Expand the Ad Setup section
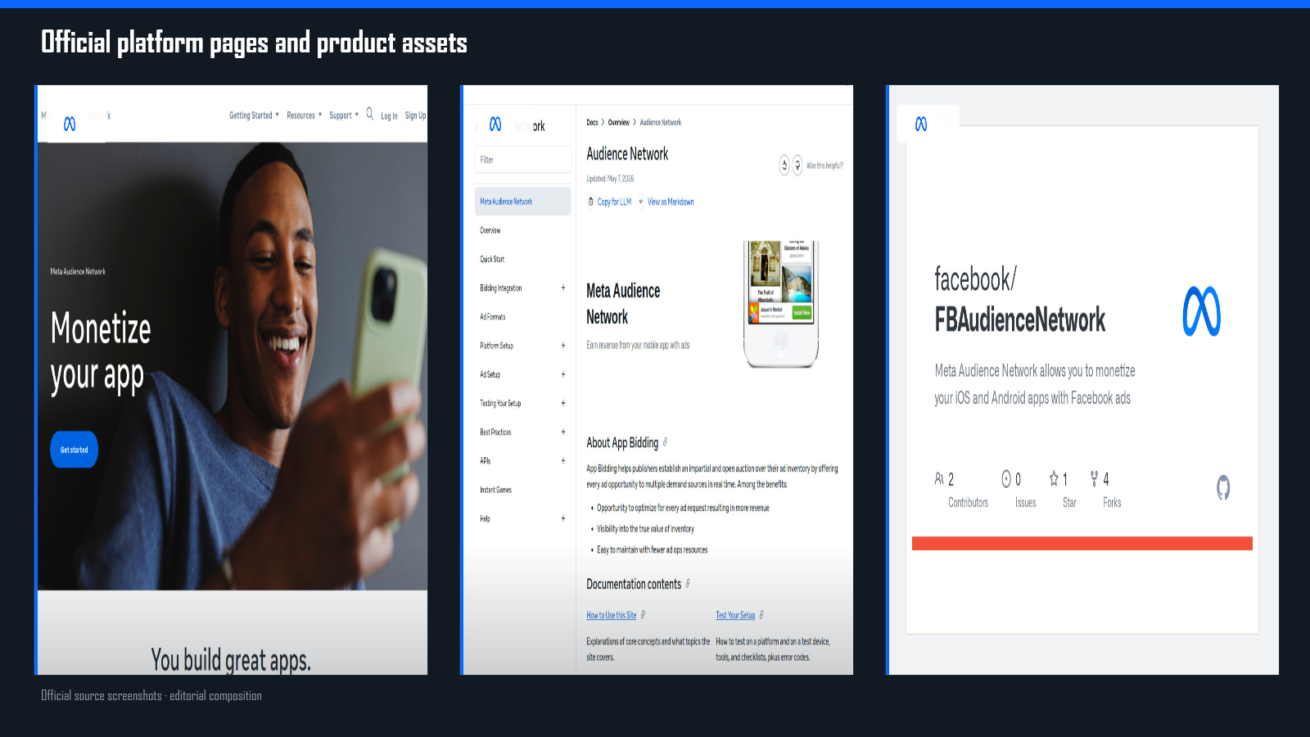This screenshot has width=1310, height=737. pyautogui.click(x=563, y=374)
